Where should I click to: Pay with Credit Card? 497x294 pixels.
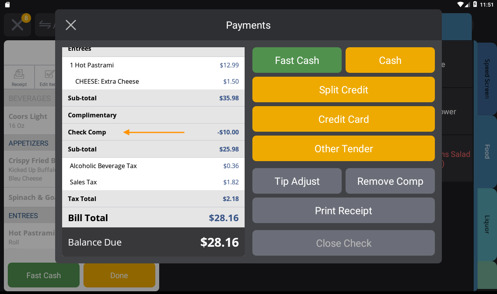tap(343, 119)
